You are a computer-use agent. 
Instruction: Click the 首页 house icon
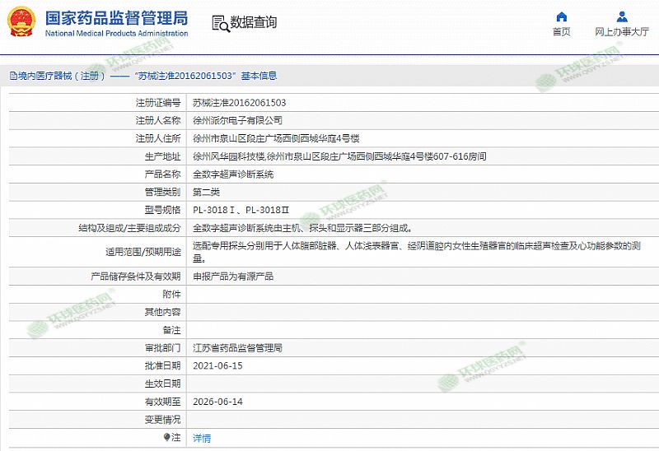coord(561,16)
